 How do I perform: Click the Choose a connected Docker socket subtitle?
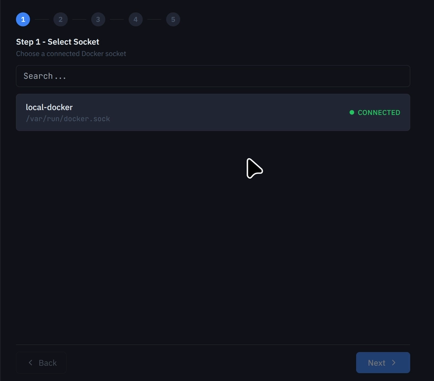point(71,54)
